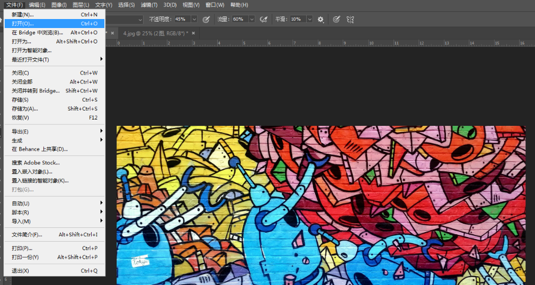Open the 帮助(H) menu
535x285 pixels.
[x=239, y=5]
